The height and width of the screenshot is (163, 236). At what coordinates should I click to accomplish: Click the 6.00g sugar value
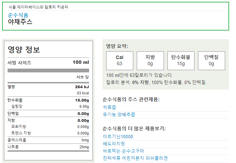84,107
